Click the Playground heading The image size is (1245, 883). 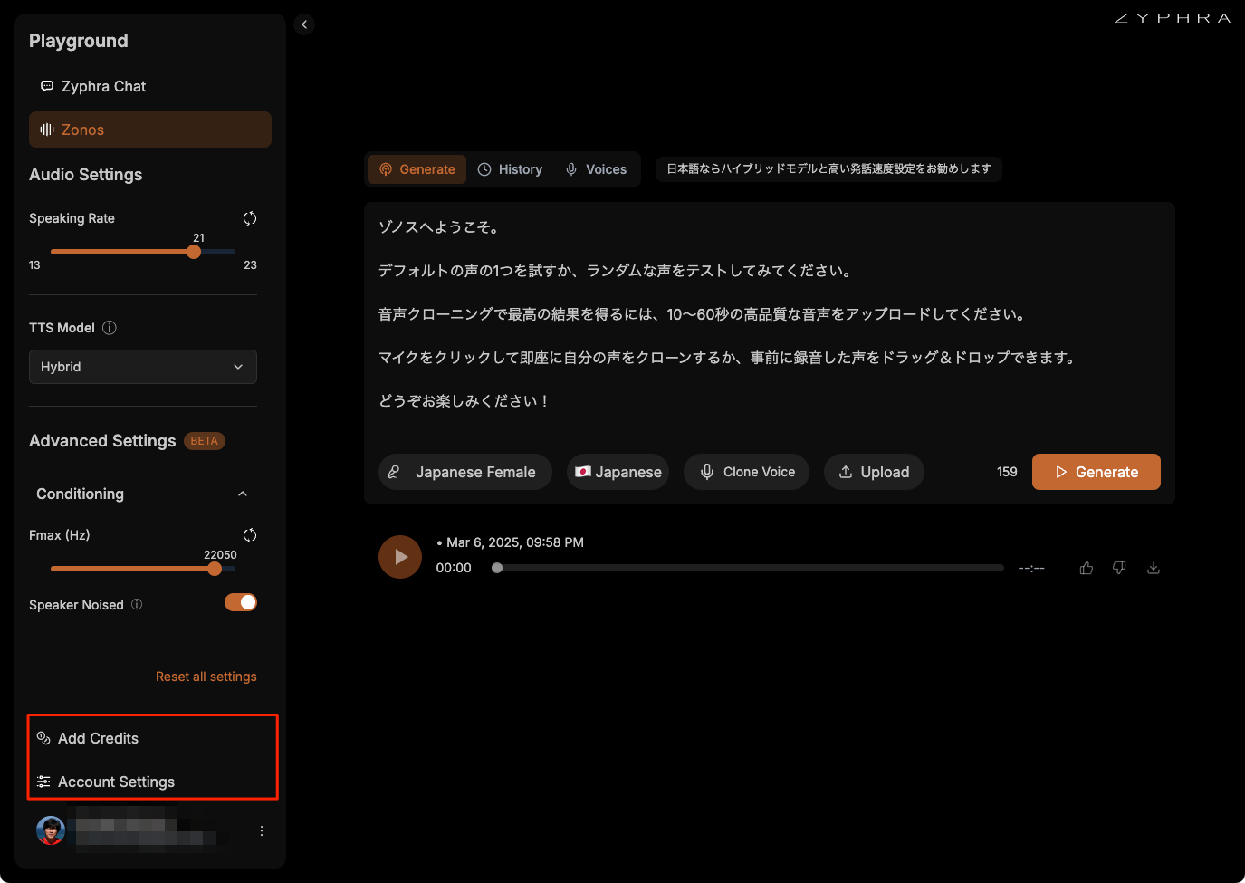pos(79,41)
